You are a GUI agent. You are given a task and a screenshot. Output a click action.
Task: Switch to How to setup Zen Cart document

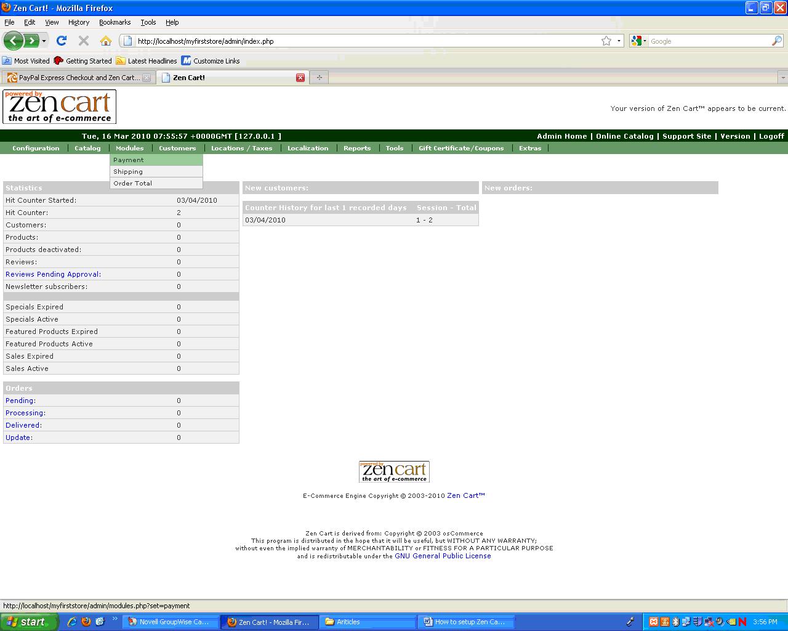tap(466, 622)
